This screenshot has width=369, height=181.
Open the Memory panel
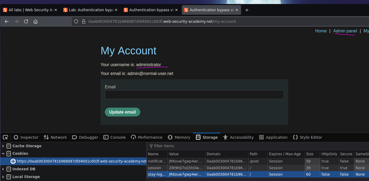point(179,137)
